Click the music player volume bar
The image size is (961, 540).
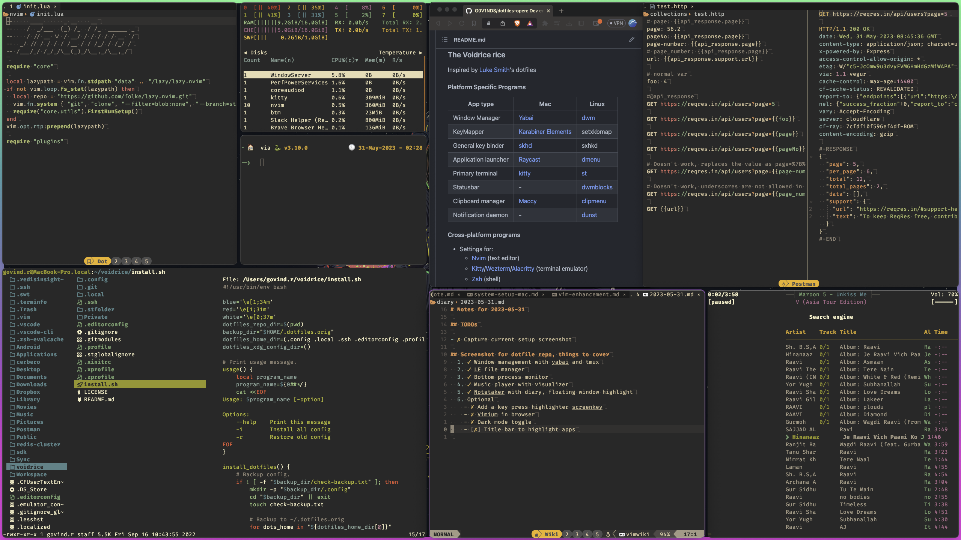944,302
